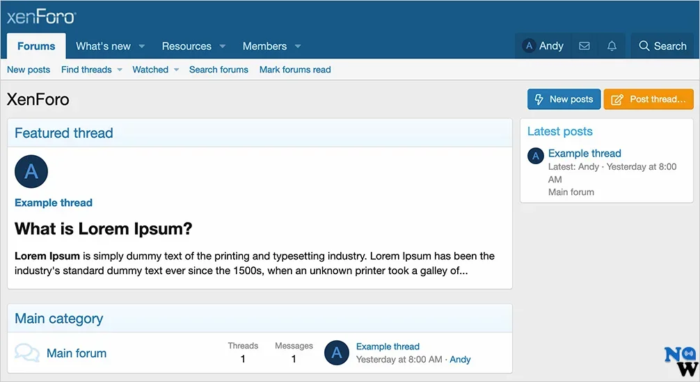Viewport: 700px width, 382px height.
Task: Expand the Resources dropdown arrow
Action: click(223, 47)
